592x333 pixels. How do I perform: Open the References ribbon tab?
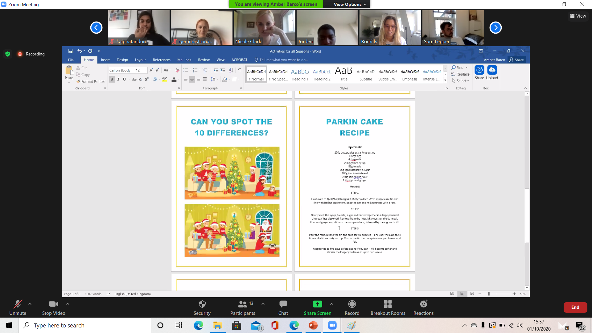(x=161, y=60)
